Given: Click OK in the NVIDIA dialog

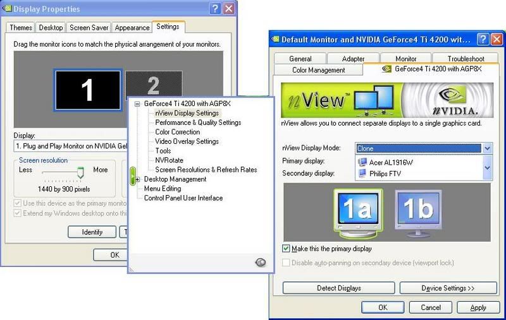Looking at the screenshot, I should (383, 307).
